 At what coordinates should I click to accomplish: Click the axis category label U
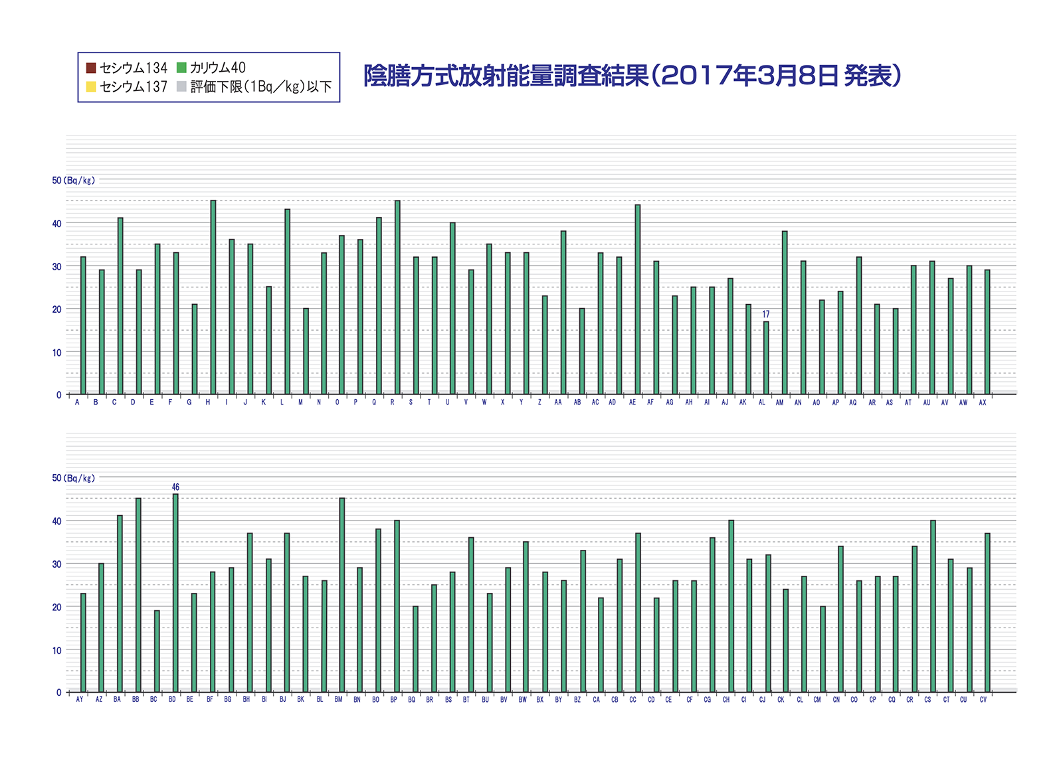(447, 402)
